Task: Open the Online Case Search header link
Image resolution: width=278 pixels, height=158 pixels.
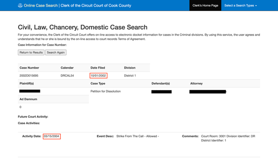Action: coord(41,6)
